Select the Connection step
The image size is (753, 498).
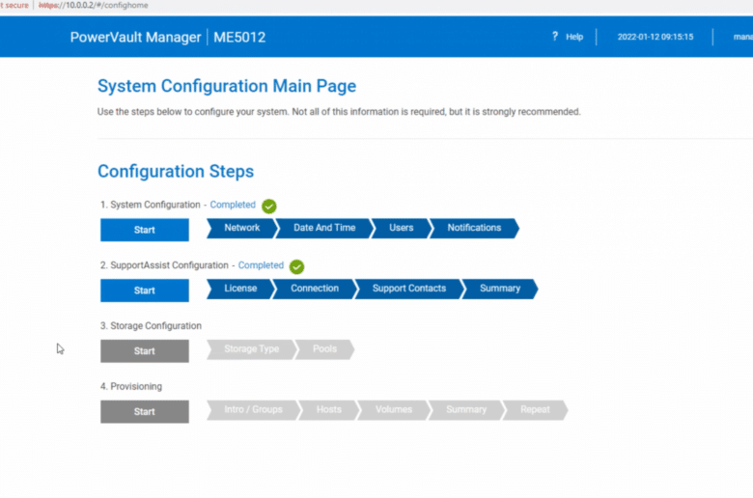pyautogui.click(x=315, y=289)
